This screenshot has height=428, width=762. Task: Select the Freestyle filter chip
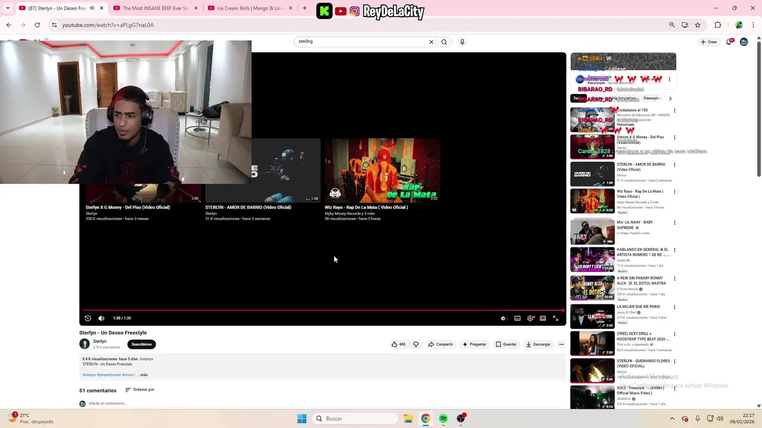point(651,98)
